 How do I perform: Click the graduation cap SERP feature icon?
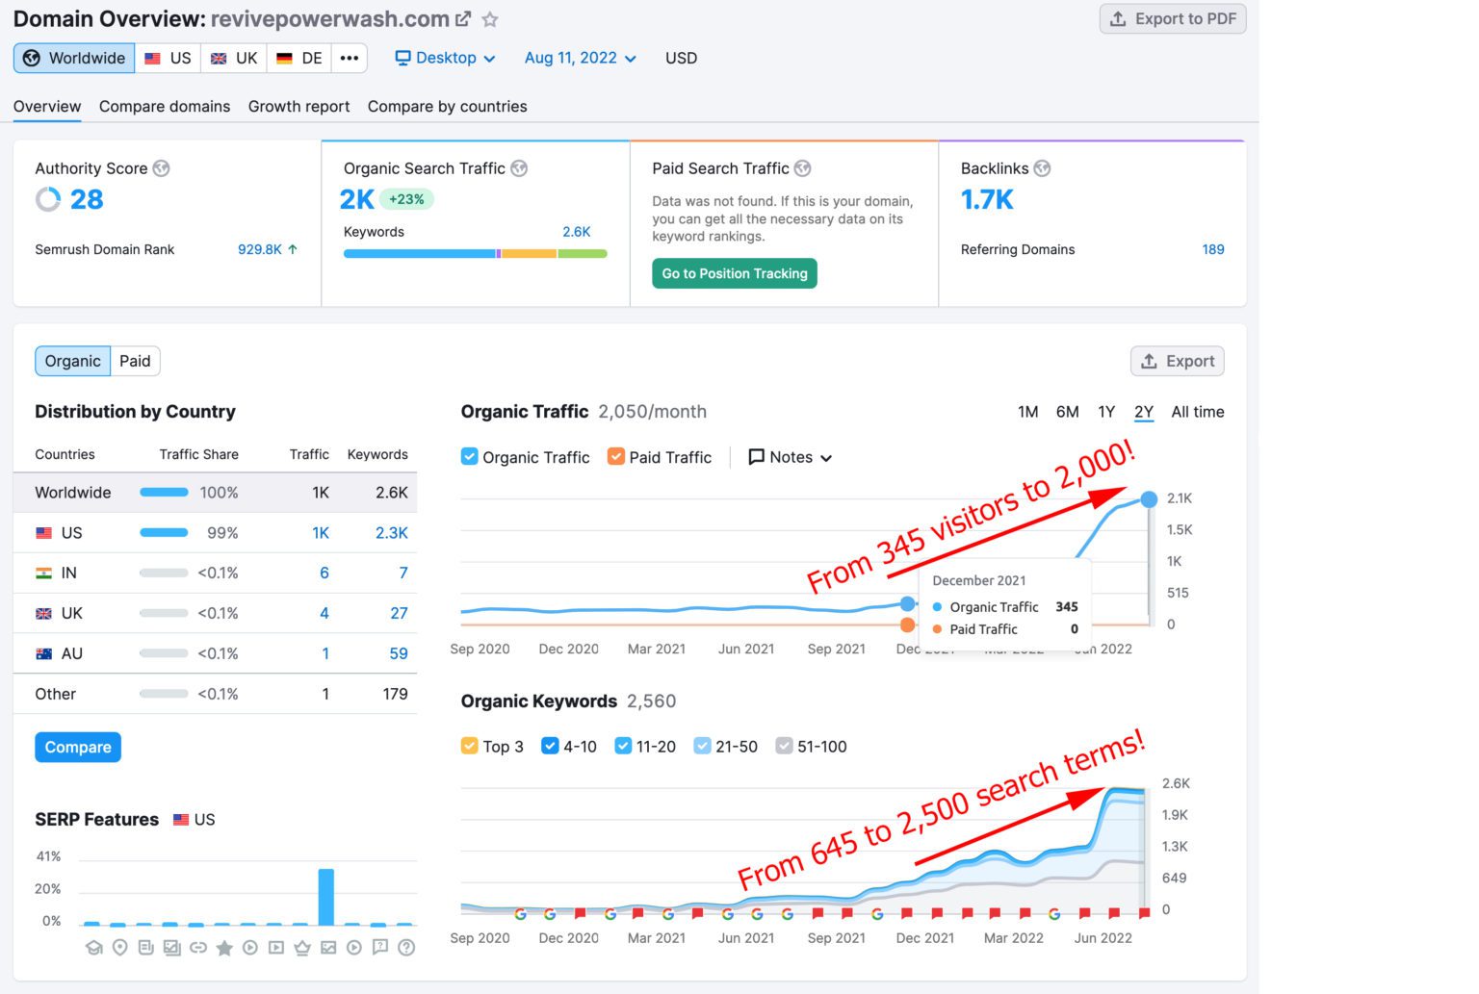coord(93,948)
